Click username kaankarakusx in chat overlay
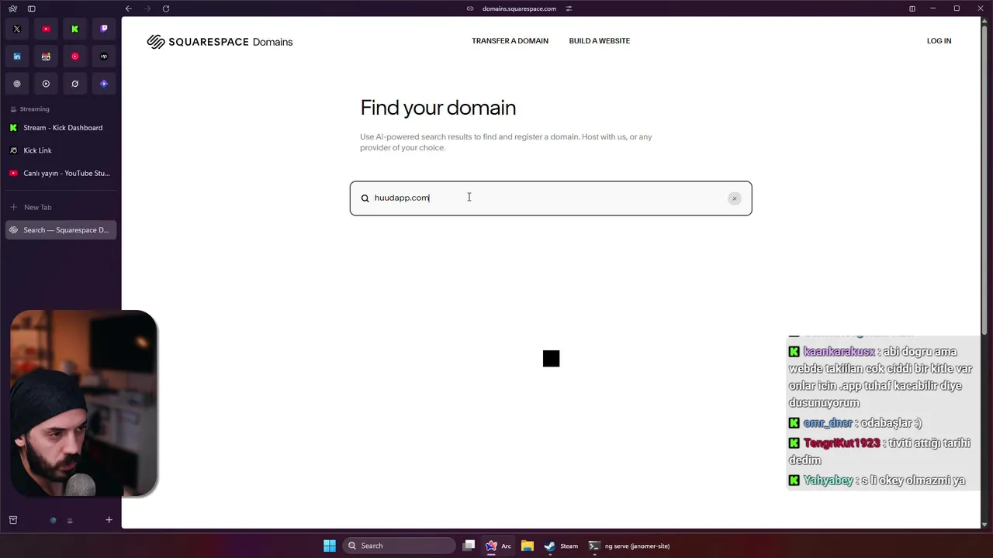The width and height of the screenshot is (993, 558). pyautogui.click(x=839, y=352)
